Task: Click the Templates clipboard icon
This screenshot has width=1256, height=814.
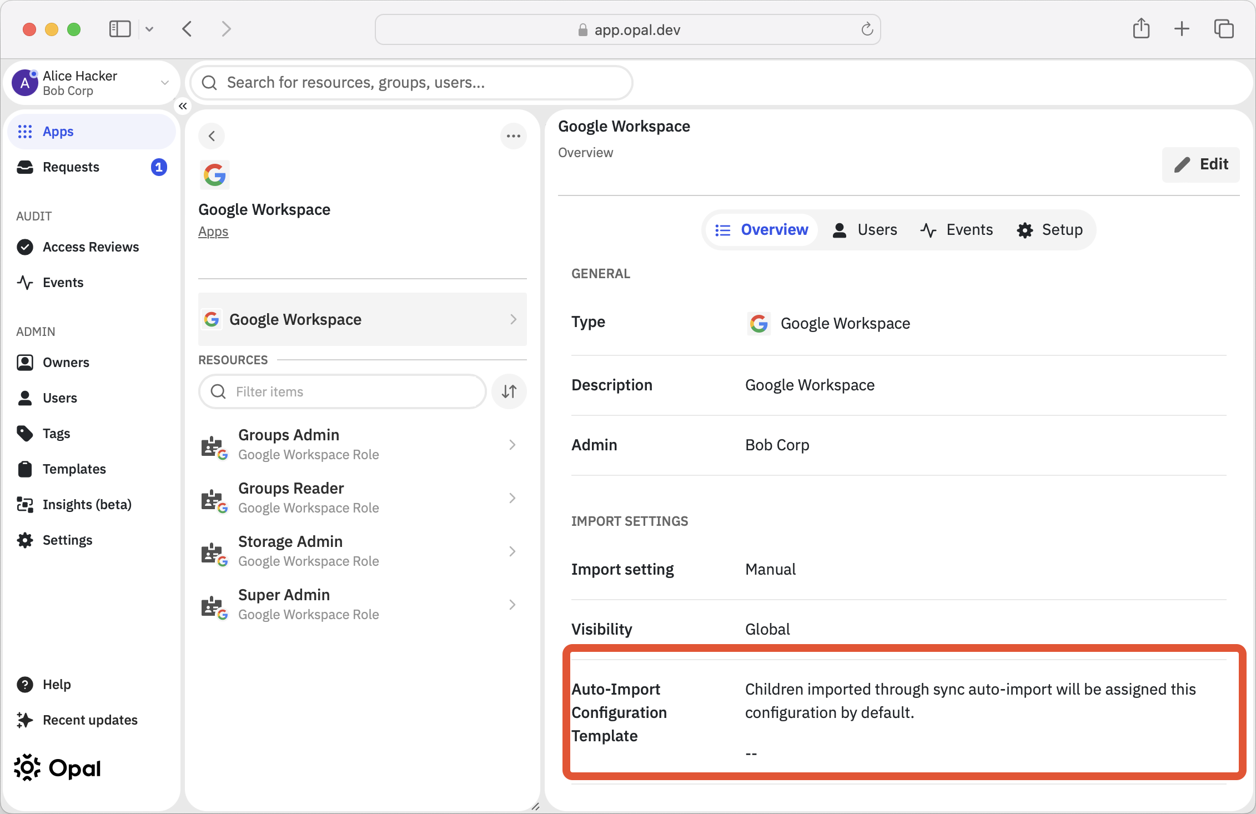Action: pyautogui.click(x=25, y=469)
